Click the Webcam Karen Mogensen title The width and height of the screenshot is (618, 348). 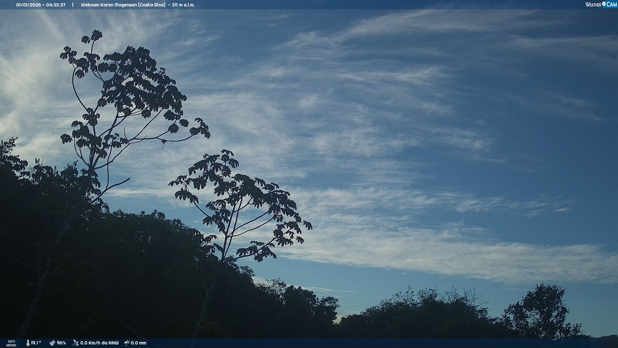pos(109,5)
